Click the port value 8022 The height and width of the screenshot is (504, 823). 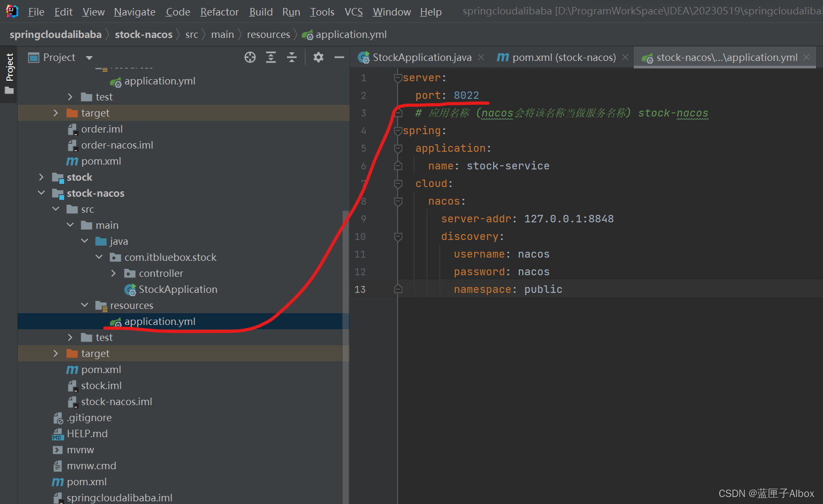pos(466,96)
